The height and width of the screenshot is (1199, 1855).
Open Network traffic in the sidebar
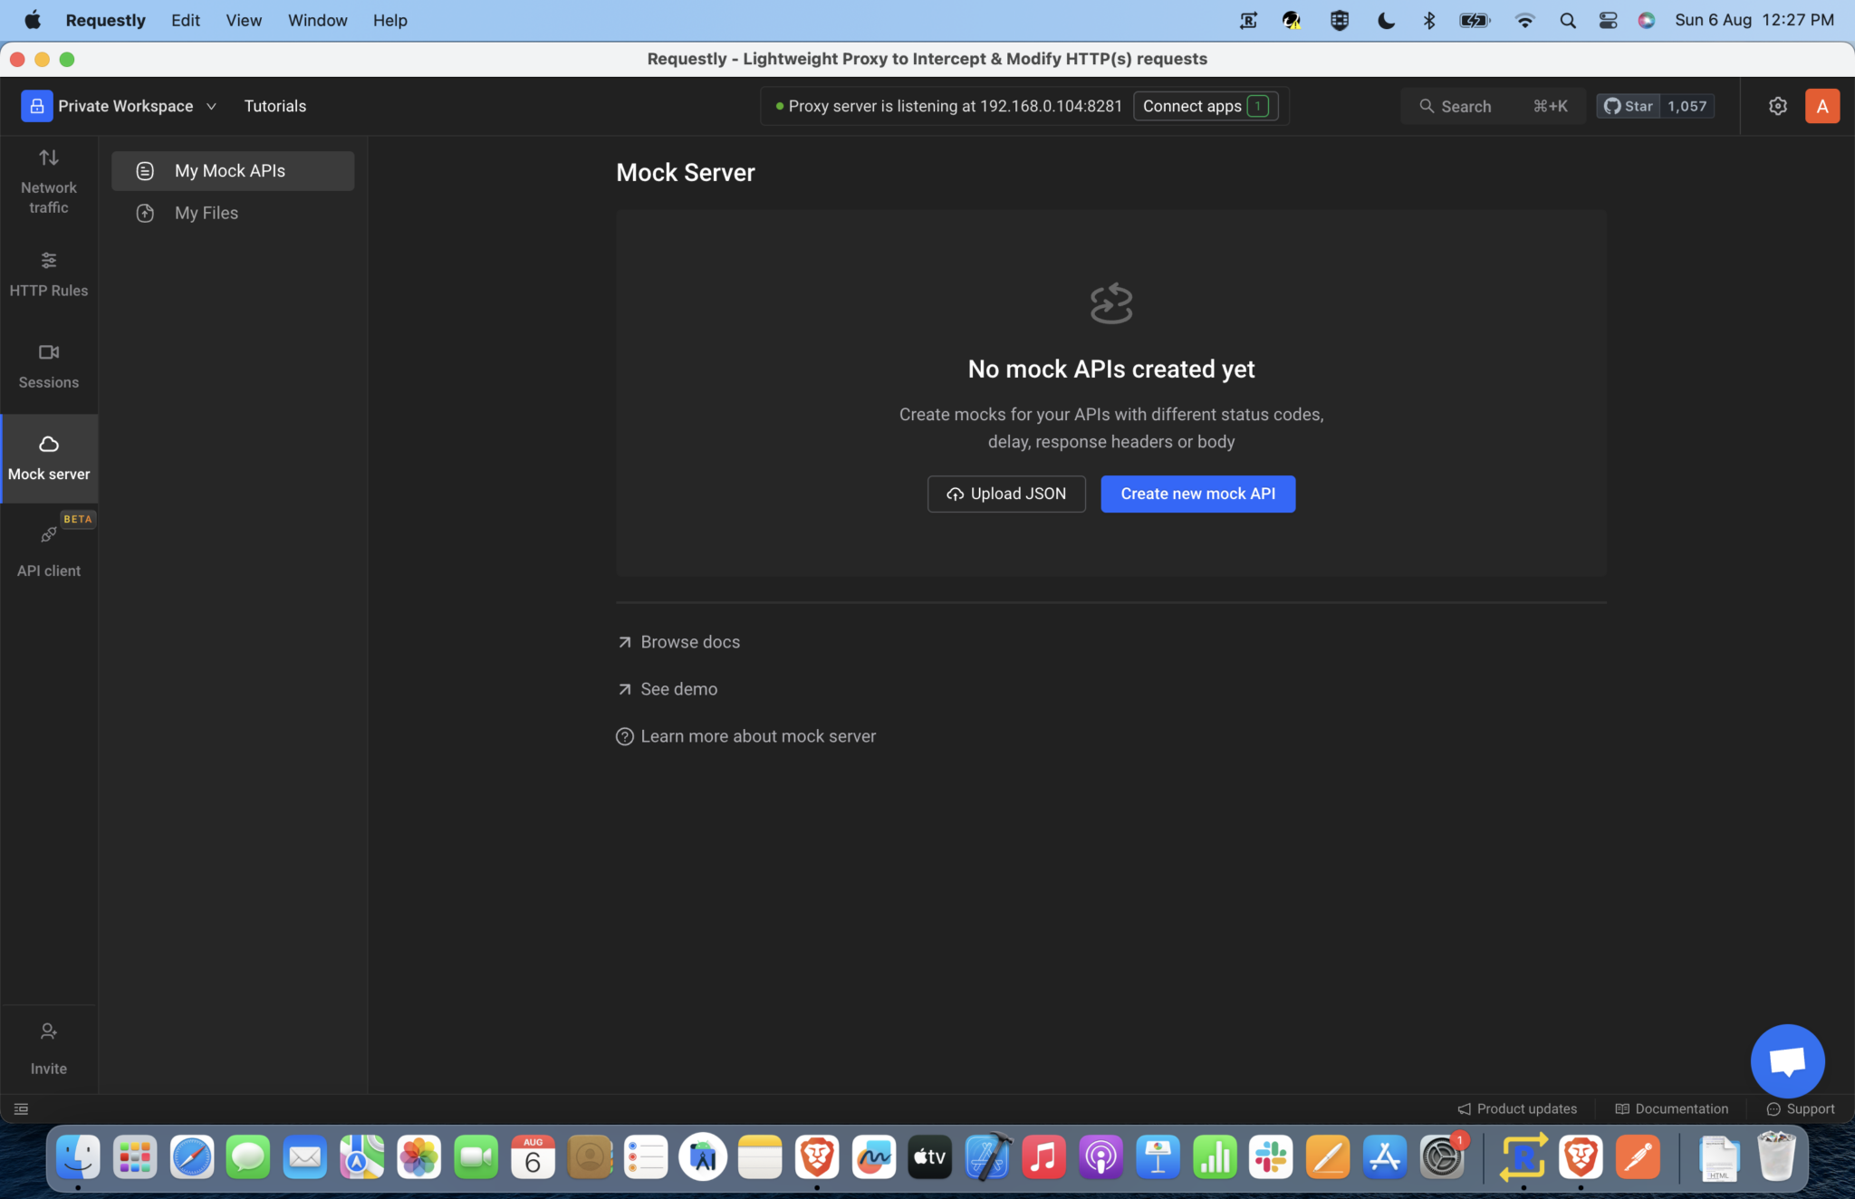[x=48, y=181]
